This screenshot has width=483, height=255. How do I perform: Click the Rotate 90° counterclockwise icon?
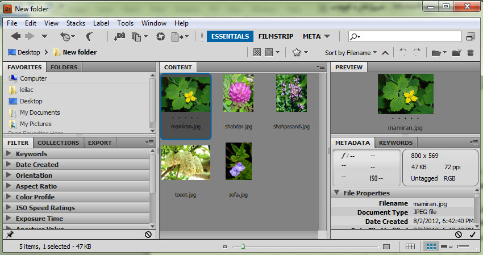coord(403,53)
